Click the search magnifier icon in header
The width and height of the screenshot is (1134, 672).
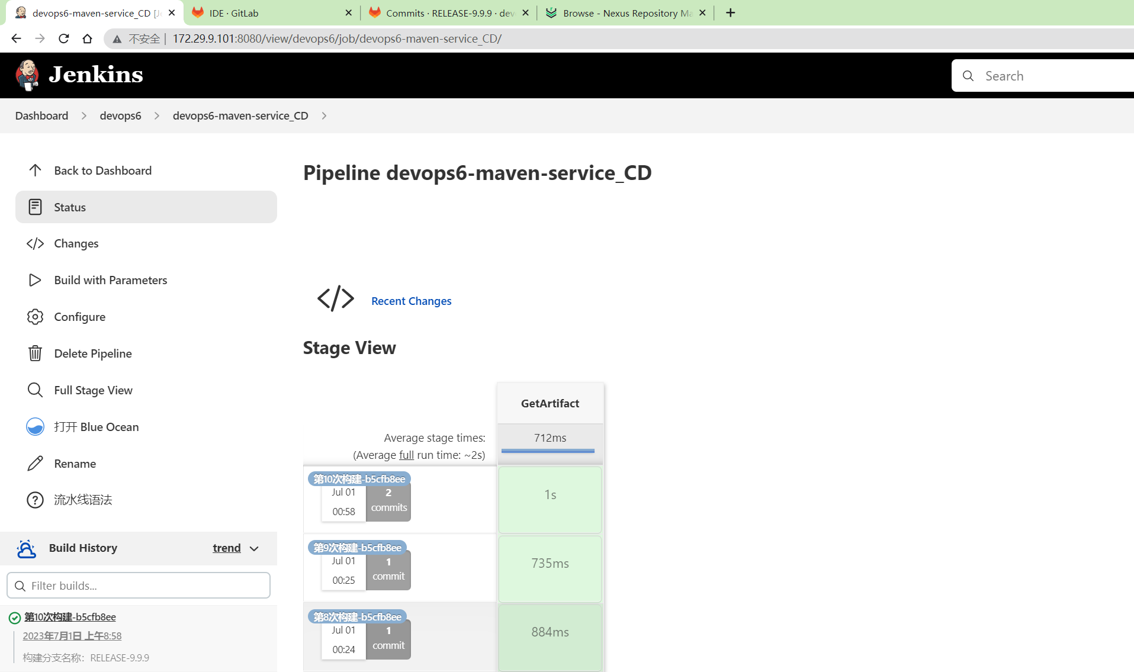968,76
